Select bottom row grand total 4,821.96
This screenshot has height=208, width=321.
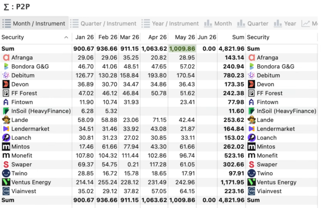click(x=231, y=200)
